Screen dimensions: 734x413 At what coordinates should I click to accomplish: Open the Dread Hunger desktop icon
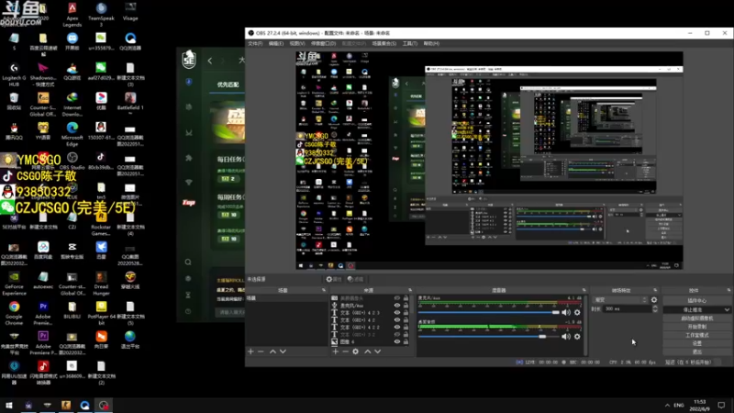coord(101,284)
